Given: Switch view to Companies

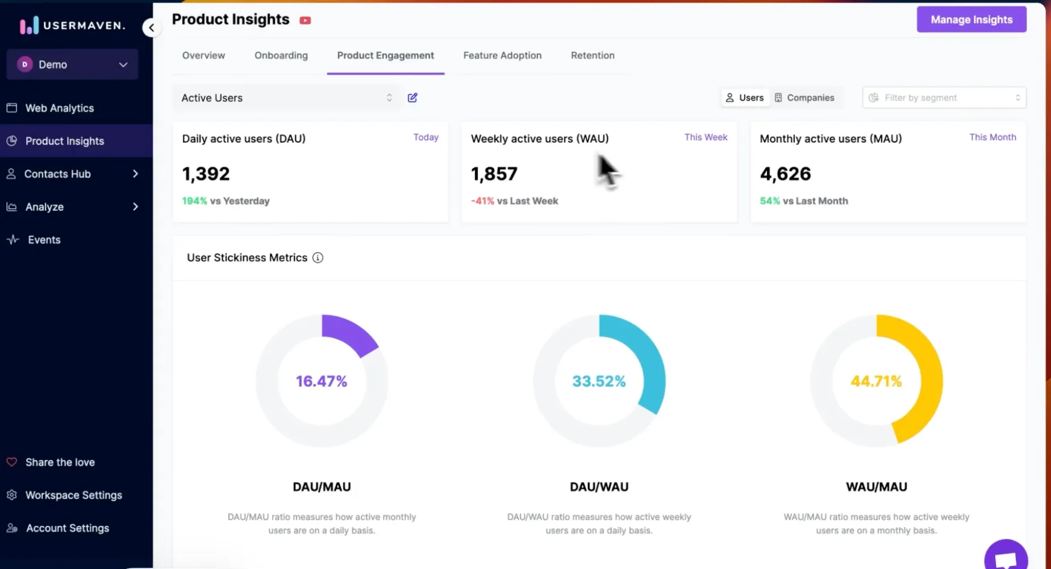Looking at the screenshot, I should tap(804, 98).
